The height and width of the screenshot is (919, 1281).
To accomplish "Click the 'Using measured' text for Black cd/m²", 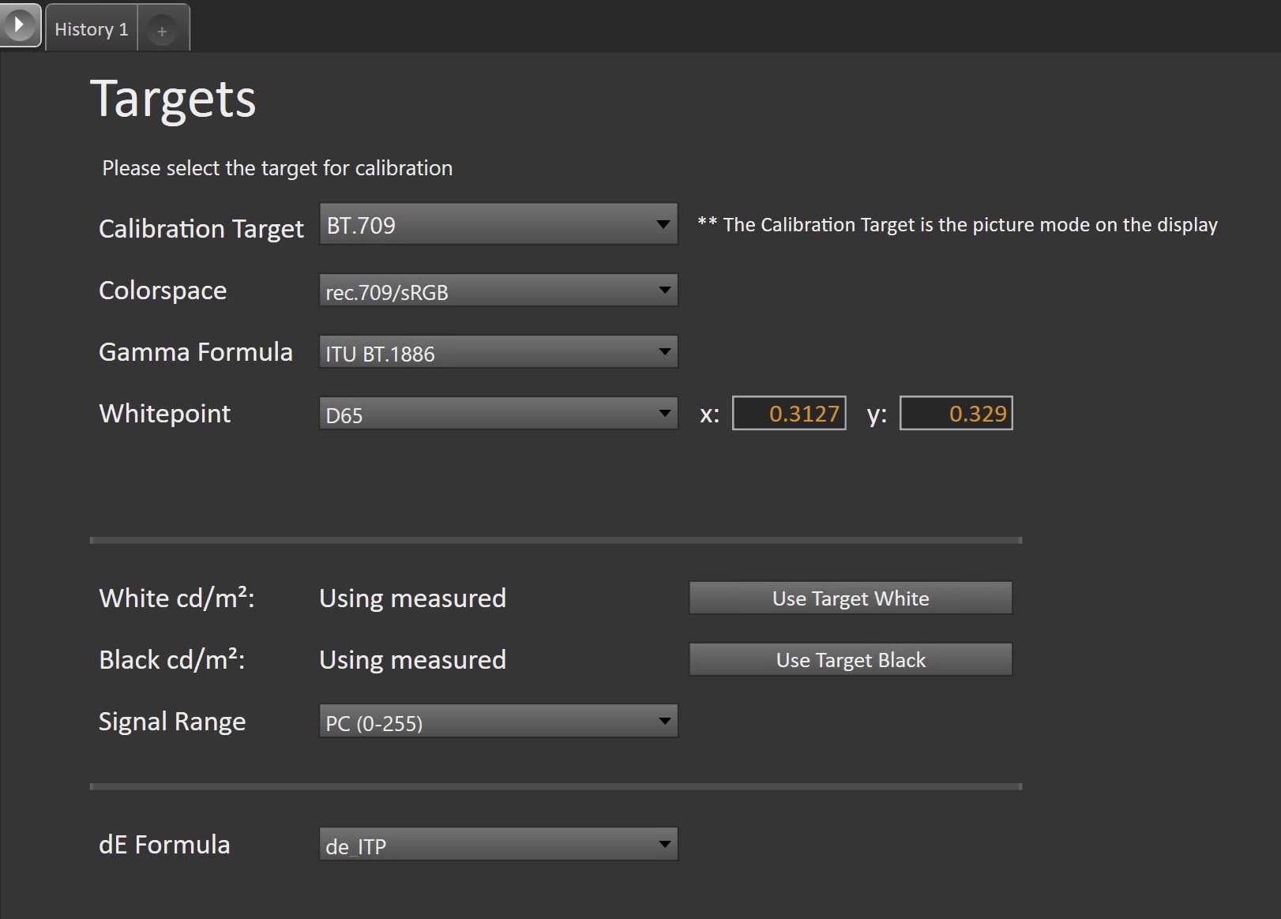I will click(412, 660).
